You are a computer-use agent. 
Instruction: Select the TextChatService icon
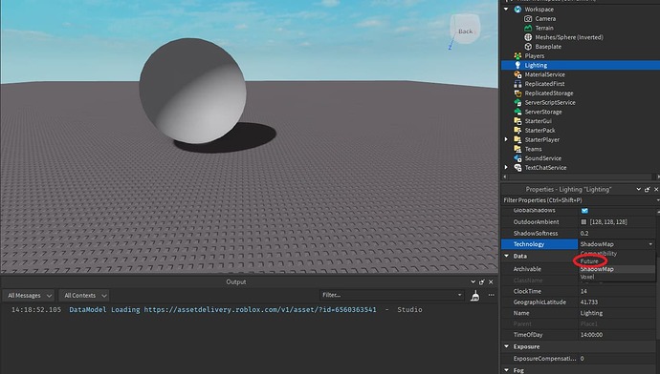coord(517,168)
